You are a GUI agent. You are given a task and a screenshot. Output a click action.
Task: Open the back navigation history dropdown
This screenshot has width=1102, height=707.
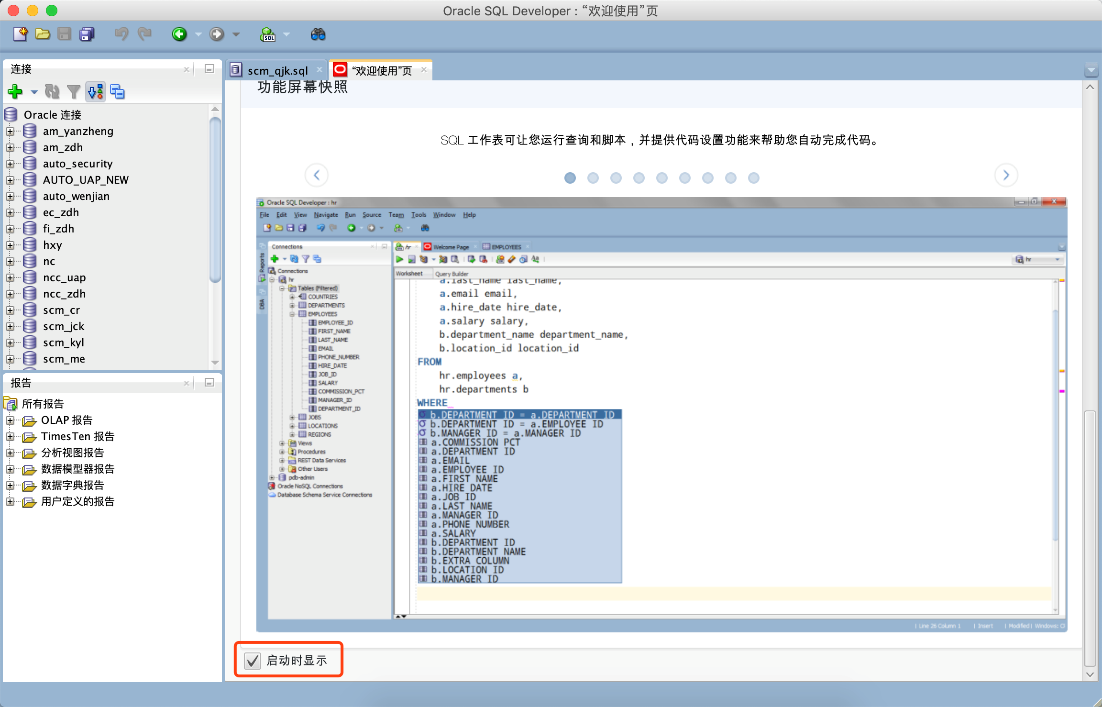[x=198, y=35]
